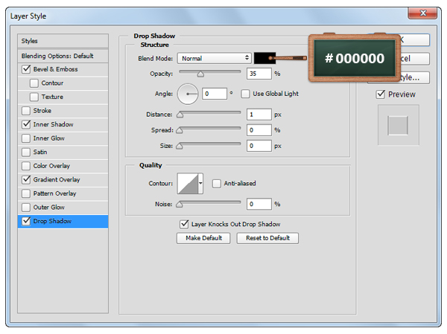The width and height of the screenshot is (447, 334).
Task: Click the black shadow color swatch
Action: [x=264, y=58]
